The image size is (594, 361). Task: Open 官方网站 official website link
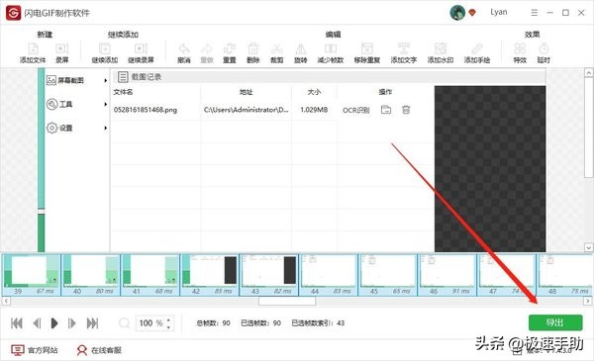click(35, 350)
